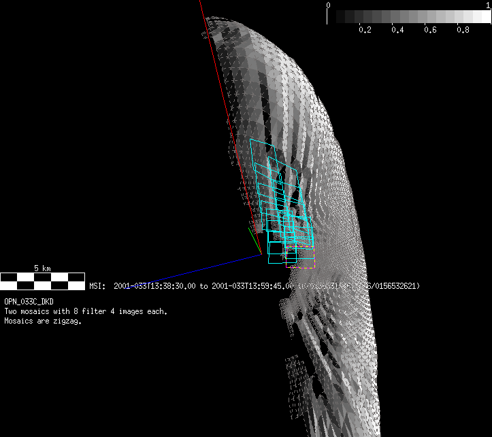Image resolution: width=492 pixels, height=437 pixels.
Task: Click the OPN_033C_DKD sequence name
Action: click(x=31, y=300)
